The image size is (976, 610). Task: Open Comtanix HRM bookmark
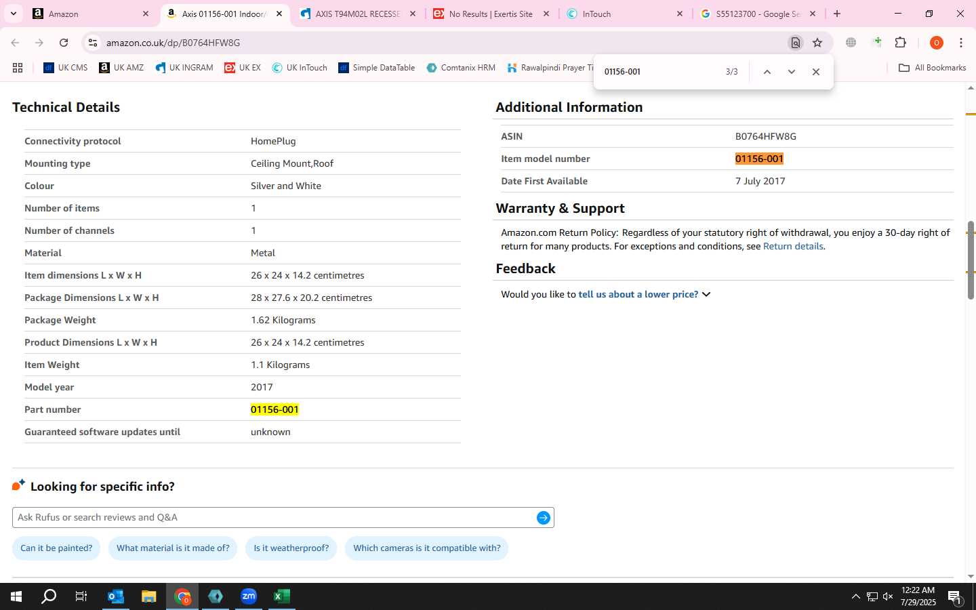click(461, 68)
